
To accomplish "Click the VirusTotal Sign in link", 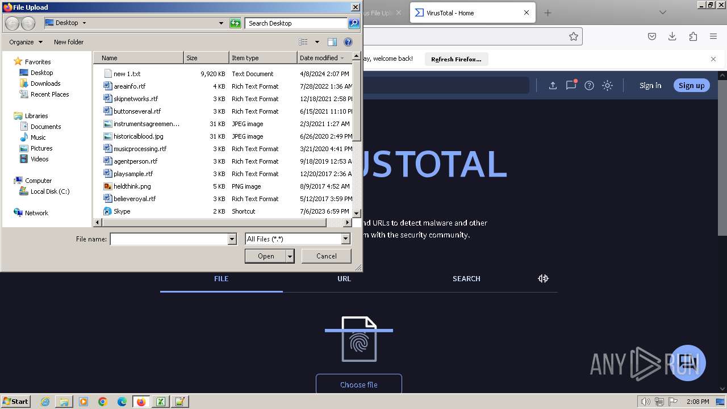I will coord(650,85).
